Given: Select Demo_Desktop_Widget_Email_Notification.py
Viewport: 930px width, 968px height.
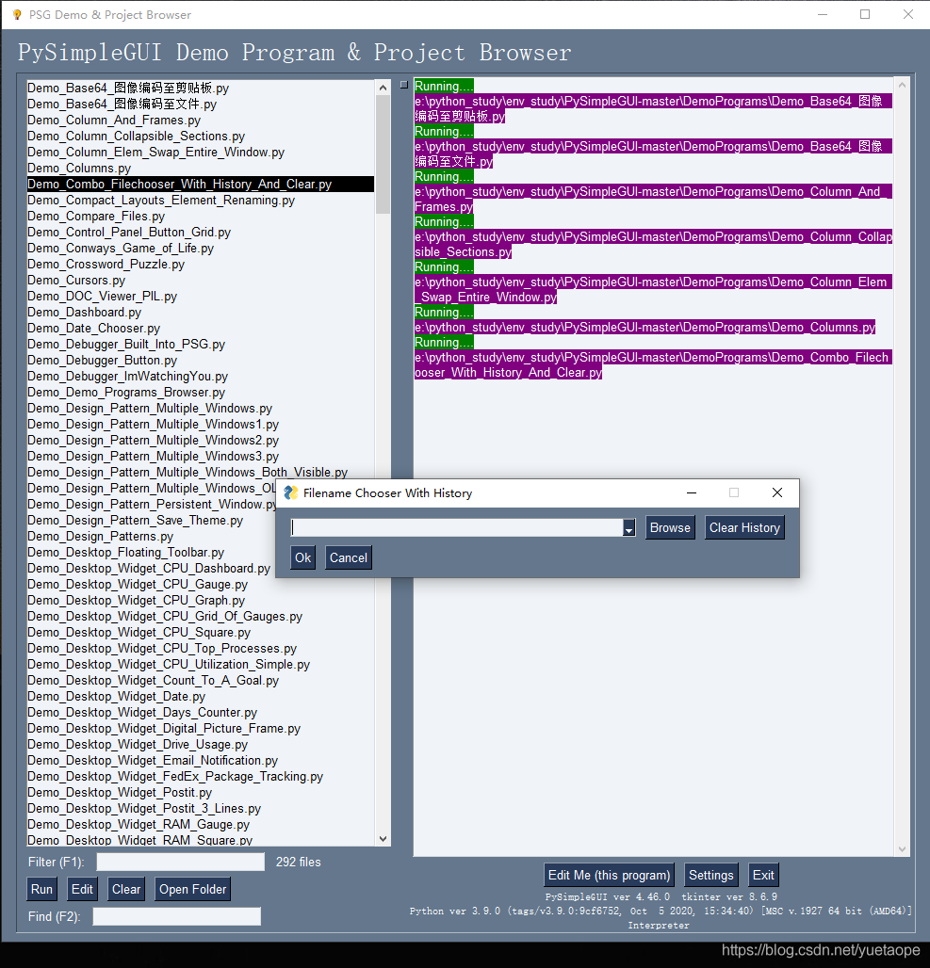Looking at the screenshot, I should 200,761.
